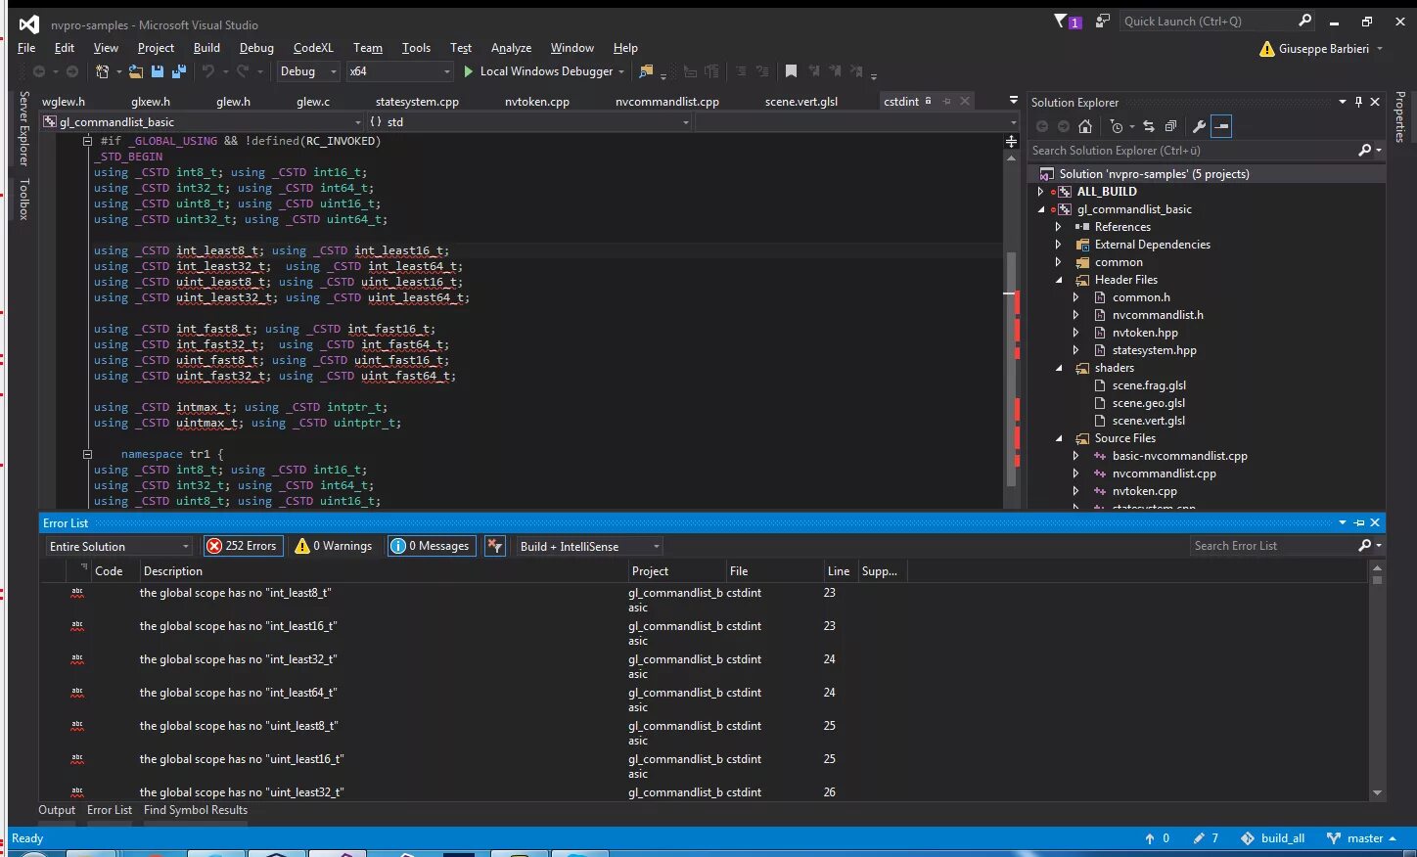Open the Analyze menu
Screen dimensions: 1417x857
(x=511, y=48)
